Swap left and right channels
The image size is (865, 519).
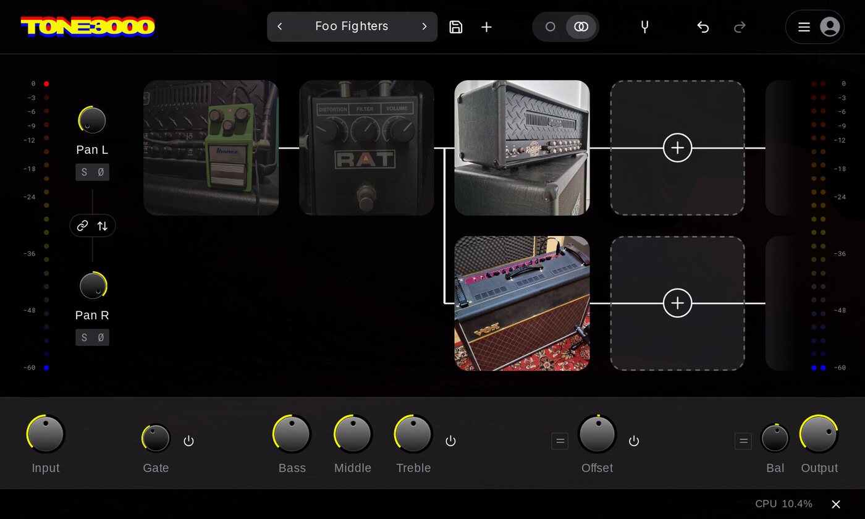tap(103, 226)
